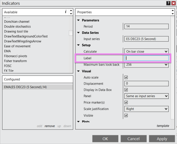Screen dimensions: 177x144
Task: Click the Label text field
Action: [x=146, y=58]
